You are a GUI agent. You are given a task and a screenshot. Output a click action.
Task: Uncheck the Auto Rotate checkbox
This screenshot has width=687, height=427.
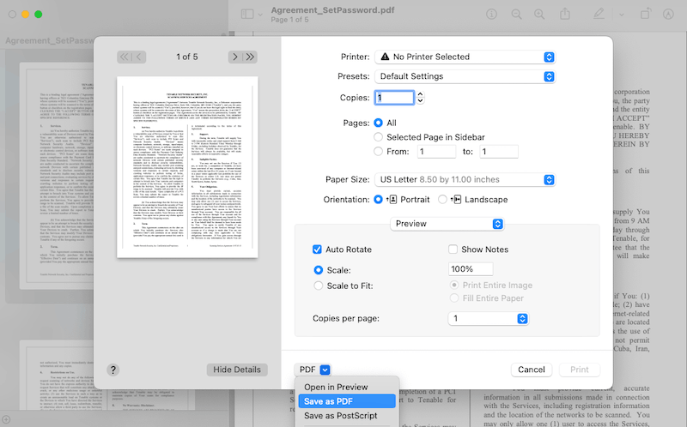tap(317, 250)
